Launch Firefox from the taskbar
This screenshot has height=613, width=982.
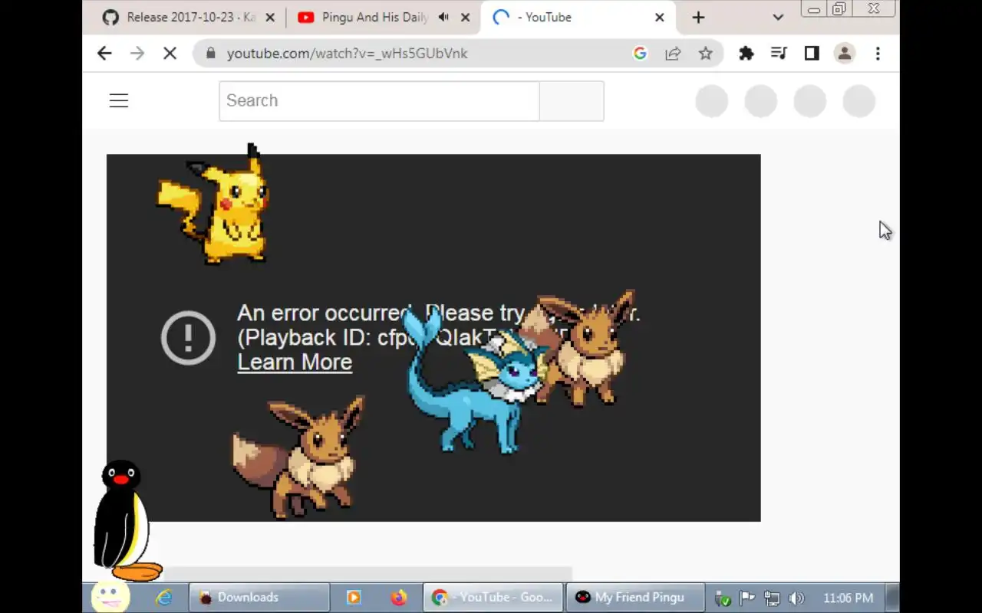pyautogui.click(x=398, y=598)
